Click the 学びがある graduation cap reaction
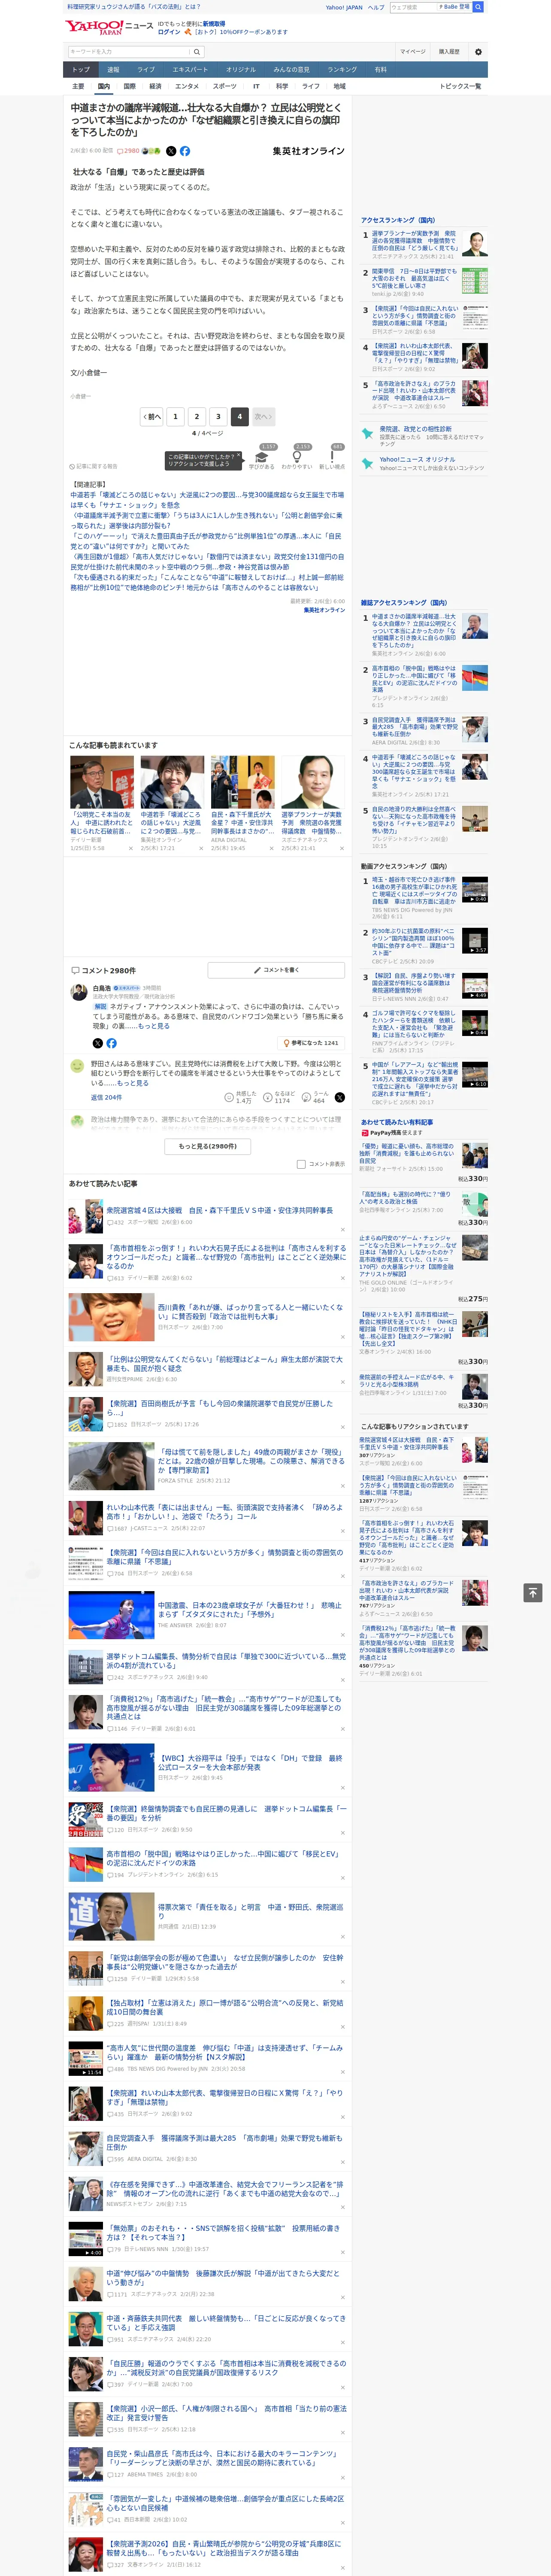Screen dimensions: 551x2576 point(262,456)
